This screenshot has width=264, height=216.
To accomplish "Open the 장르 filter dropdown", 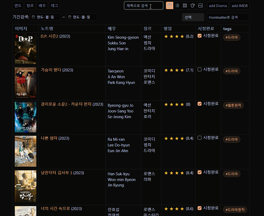I will coord(30,5).
